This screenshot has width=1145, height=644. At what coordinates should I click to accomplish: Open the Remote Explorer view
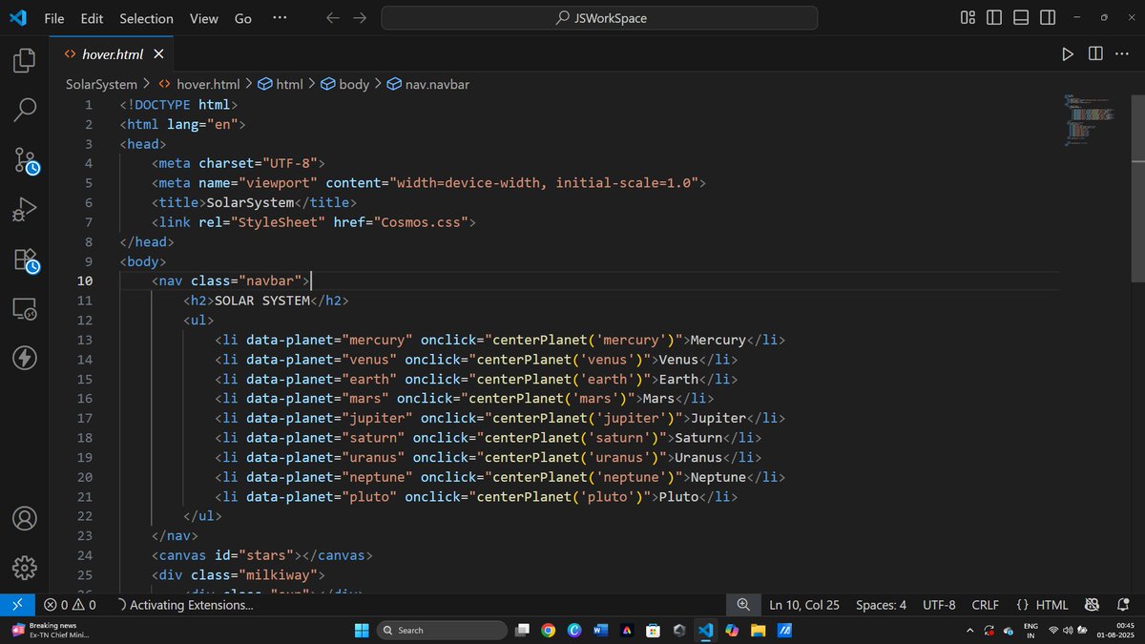coord(25,308)
